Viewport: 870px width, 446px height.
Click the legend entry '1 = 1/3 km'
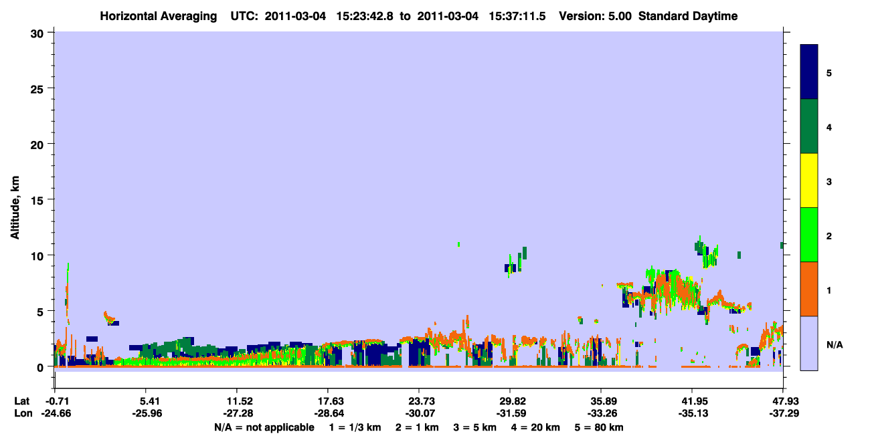355,427
